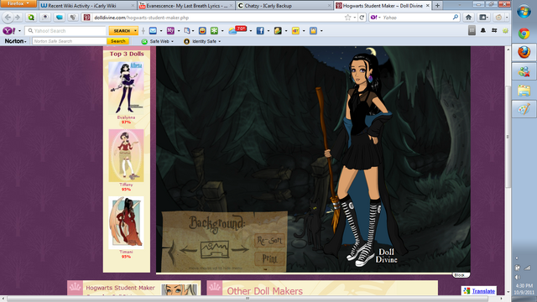Click the smiley face toolbar icon
The height and width of the screenshot is (302, 537).
(x=202, y=31)
